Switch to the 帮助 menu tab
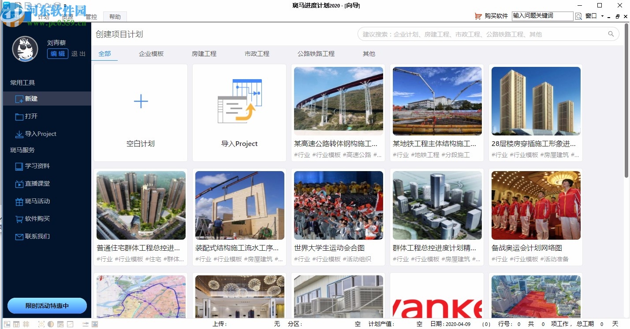The image size is (630, 329). click(x=115, y=16)
